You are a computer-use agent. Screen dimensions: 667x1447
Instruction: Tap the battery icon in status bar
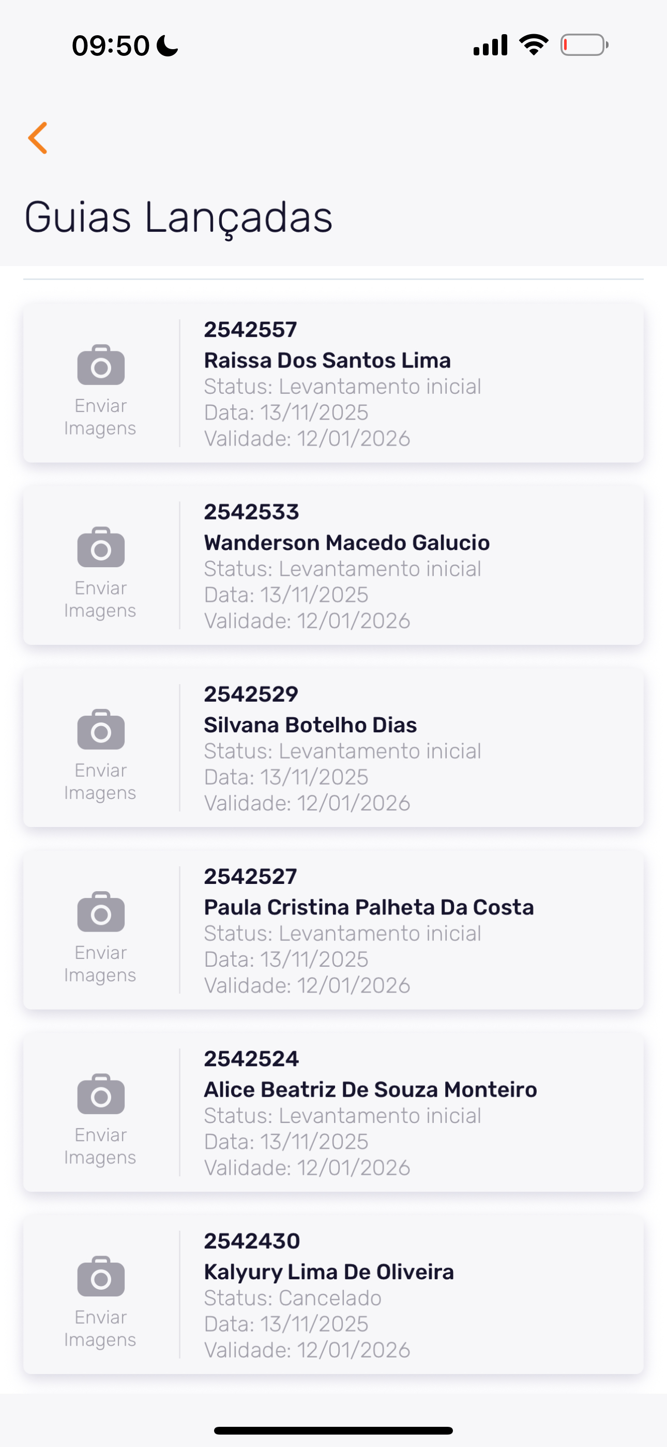[x=584, y=45]
